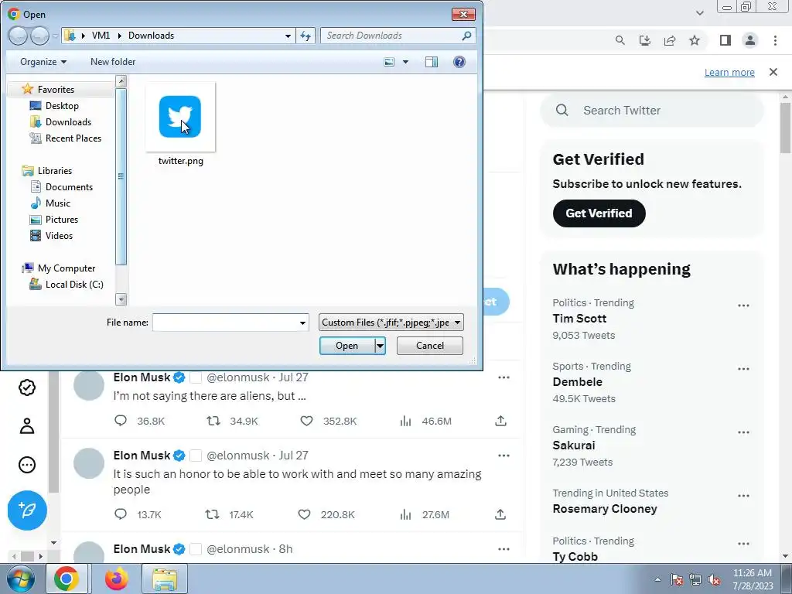Click the change view icon
This screenshot has height=594, width=792.
click(389, 62)
